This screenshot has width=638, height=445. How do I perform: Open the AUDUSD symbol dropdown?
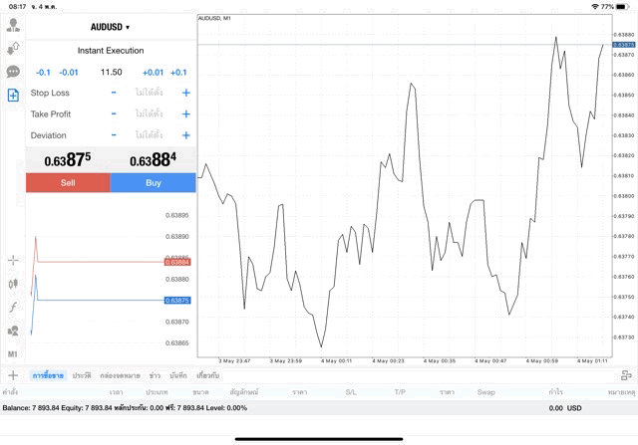[110, 27]
